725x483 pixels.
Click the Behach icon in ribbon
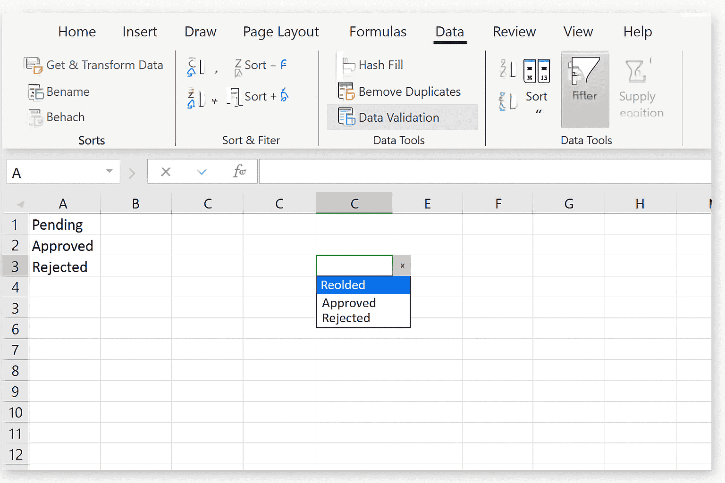[x=36, y=117]
